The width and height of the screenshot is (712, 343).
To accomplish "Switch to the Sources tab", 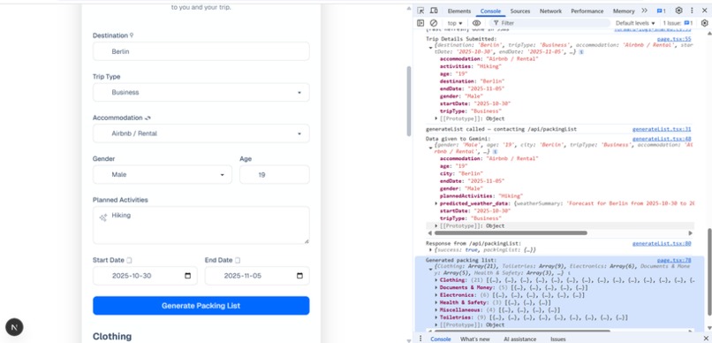I will click(520, 11).
